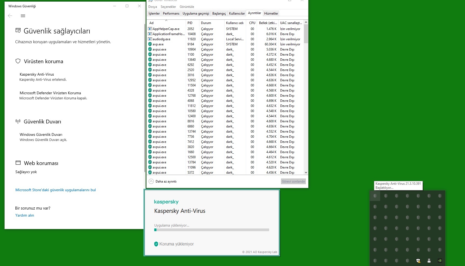Image resolution: width=465 pixels, height=266 pixels.
Task: Sort by the CPU column header
Action: coord(252,23)
